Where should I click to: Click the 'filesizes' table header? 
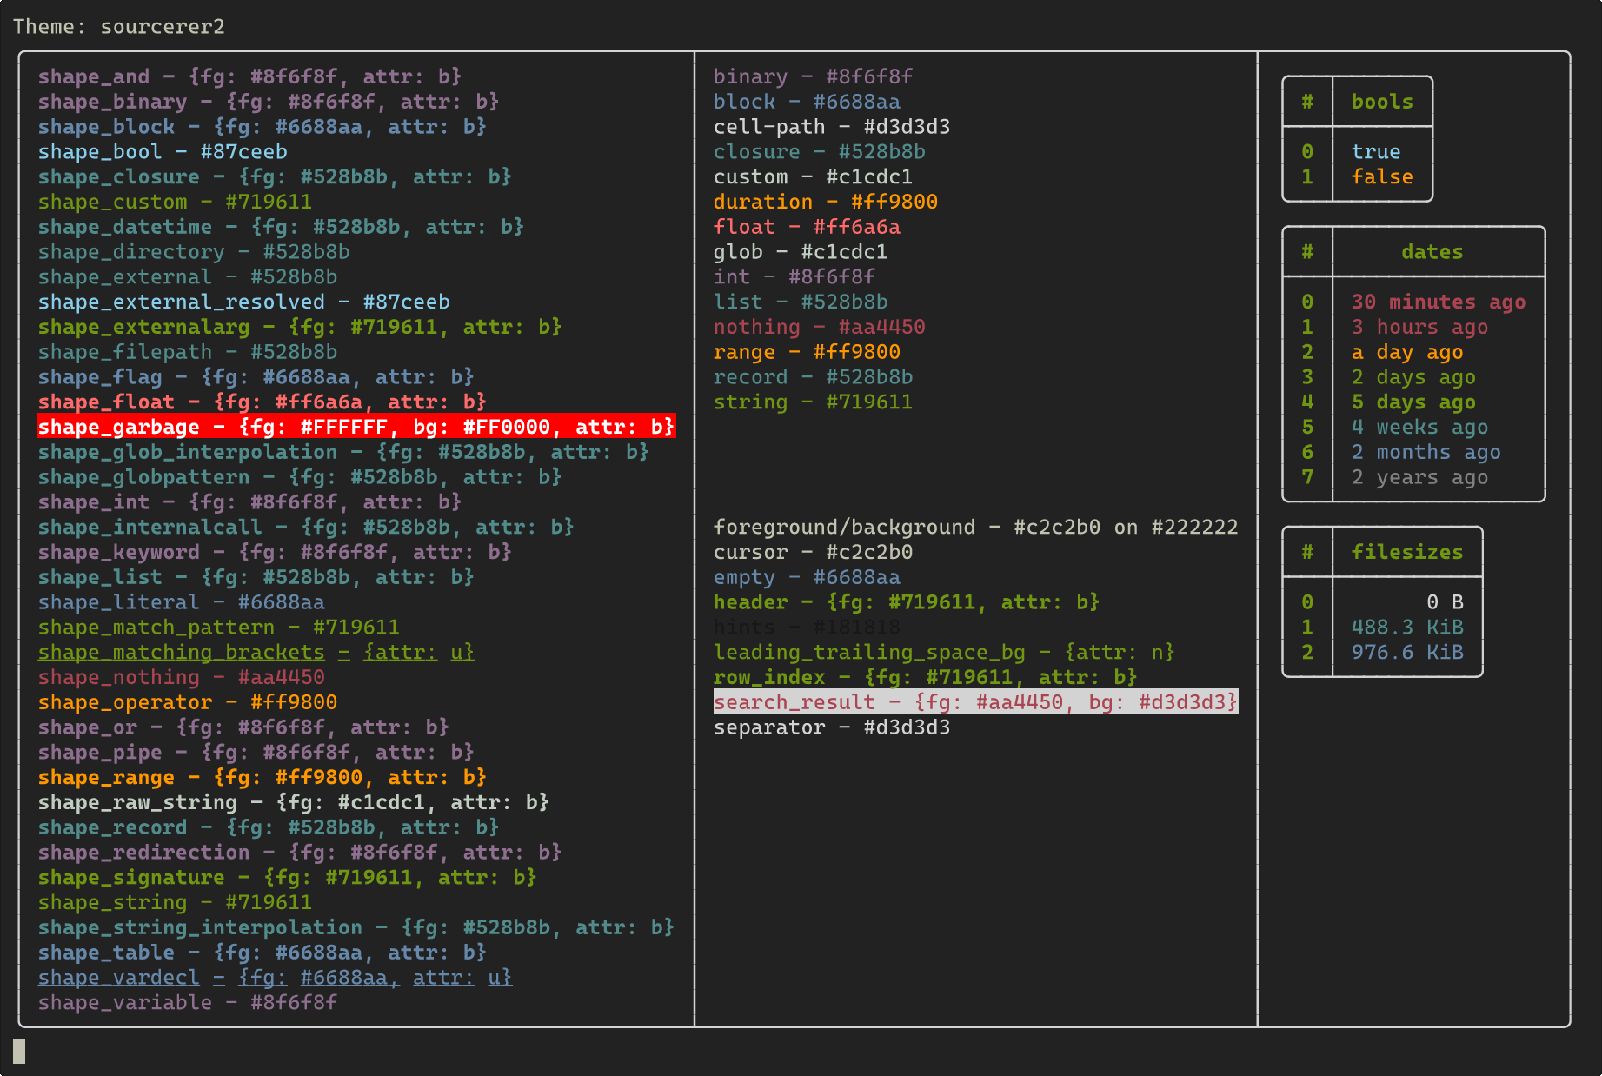[1406, 552]
